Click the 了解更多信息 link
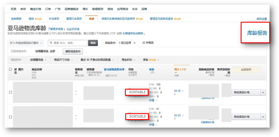Viewport: 279px width, 137px height. point(56,29)
